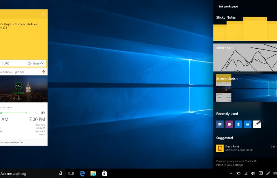Open the touch keyboard tray icon
The width and height of the screenshot is (277, 178).
coord(275,173)
